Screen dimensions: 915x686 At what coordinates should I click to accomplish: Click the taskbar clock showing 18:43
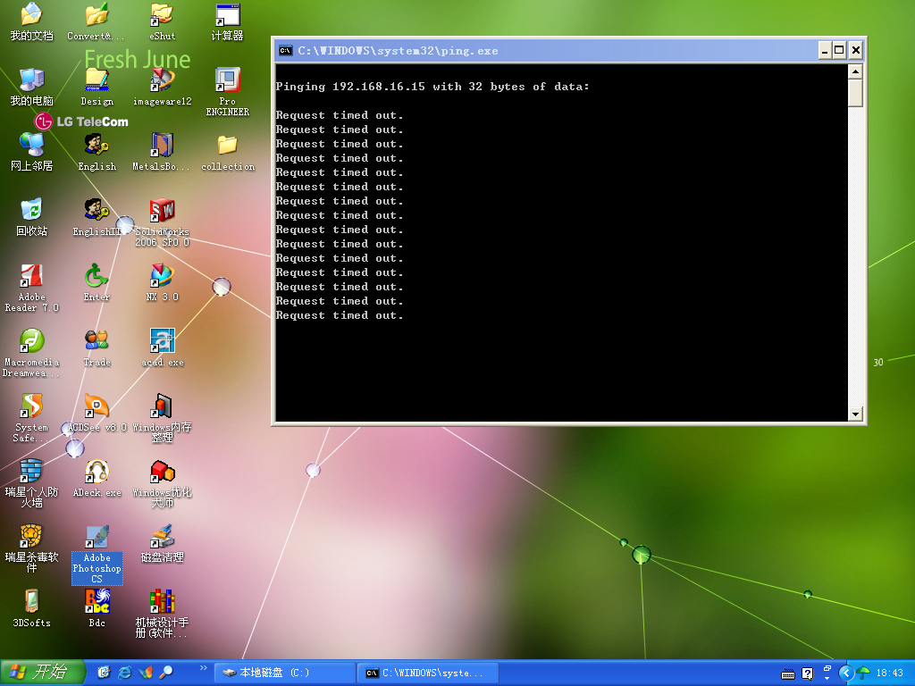889,673
